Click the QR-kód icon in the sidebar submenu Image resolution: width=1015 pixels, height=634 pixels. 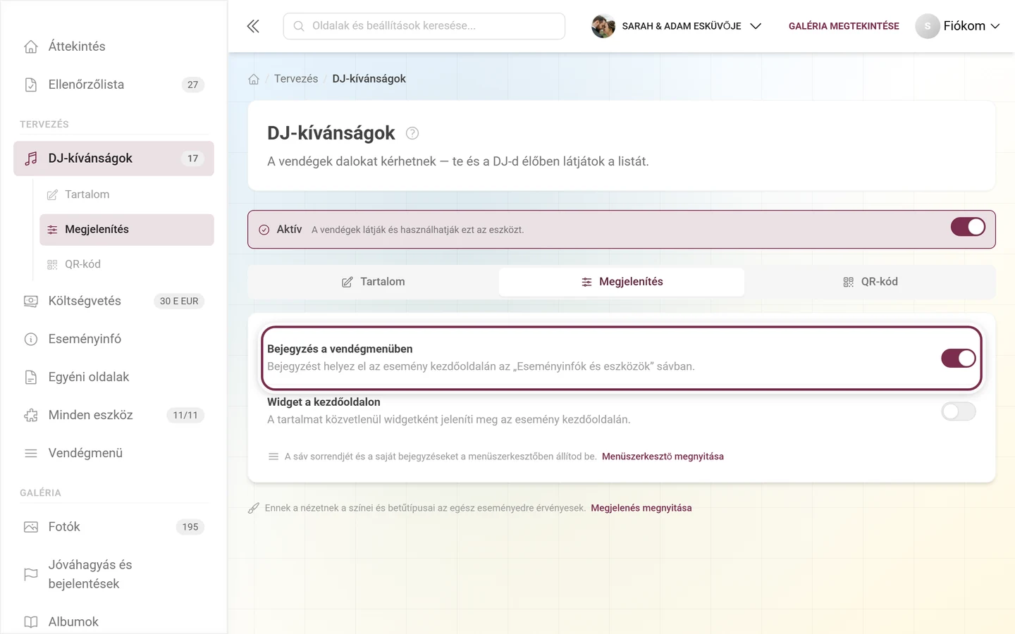[x=52, y=264]
